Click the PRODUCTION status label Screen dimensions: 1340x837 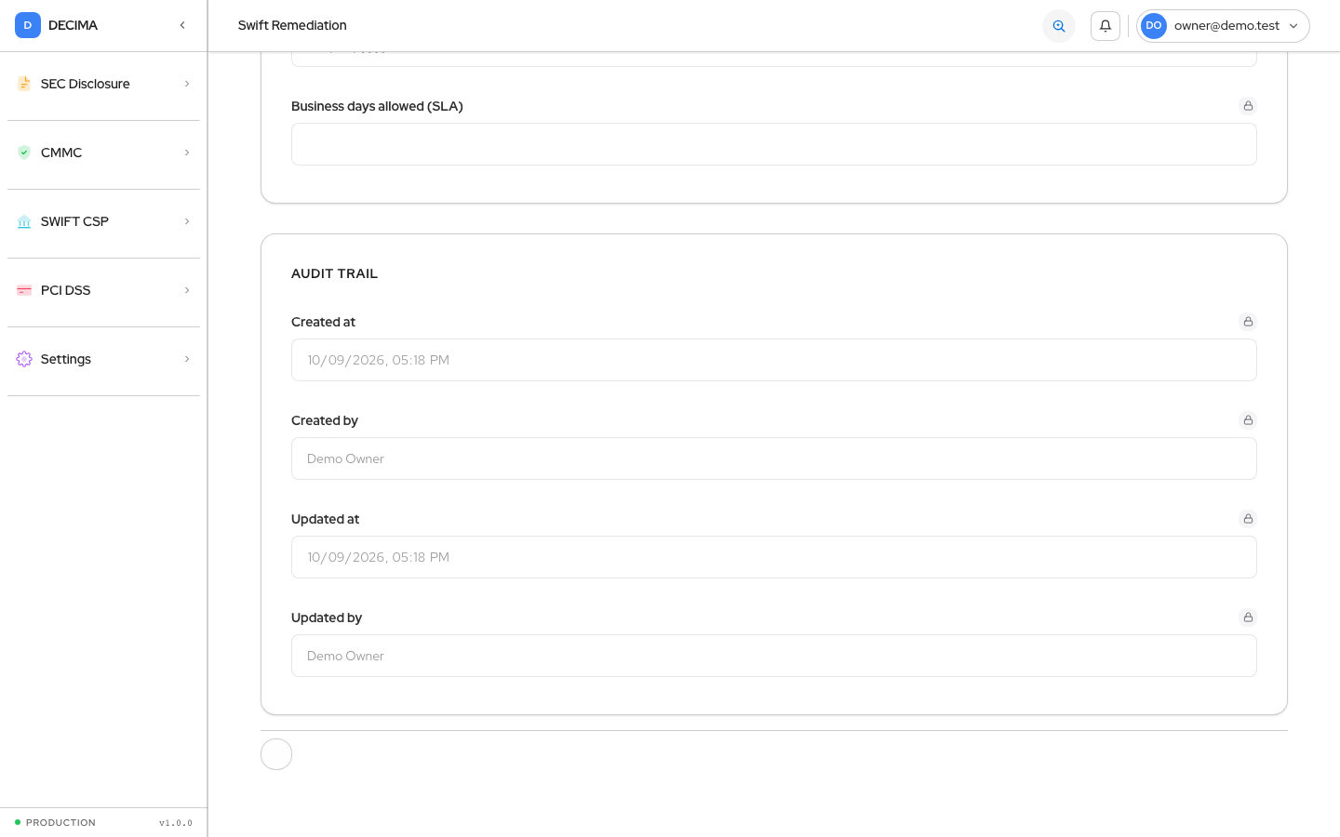coord(60,822)
